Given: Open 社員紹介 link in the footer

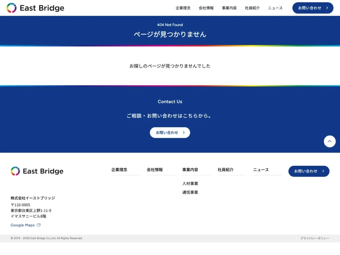Looking at the screenshot, I should click(x=225, y=170).
